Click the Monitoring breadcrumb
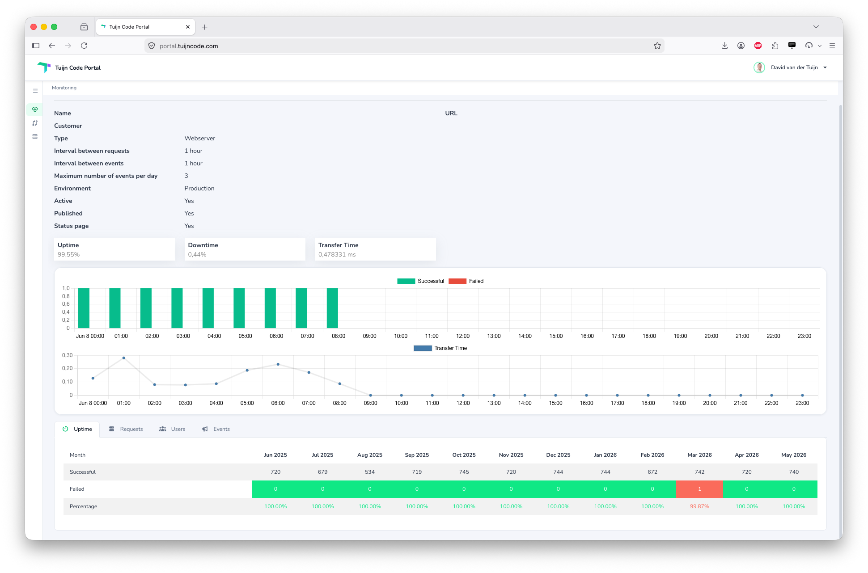The width and height of the screenshot is (868, 573). coord(64,88)
